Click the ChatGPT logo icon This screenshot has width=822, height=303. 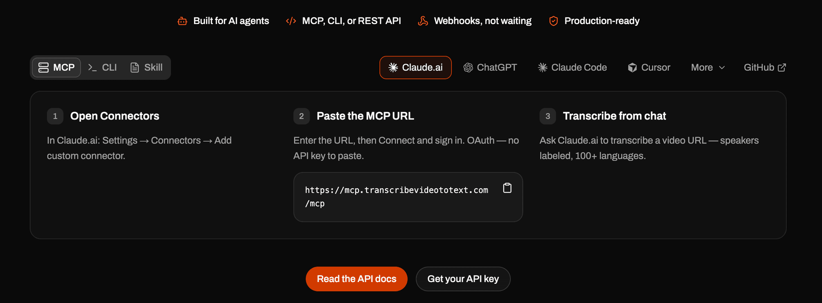pyautogui.click(x=468, y=68)
